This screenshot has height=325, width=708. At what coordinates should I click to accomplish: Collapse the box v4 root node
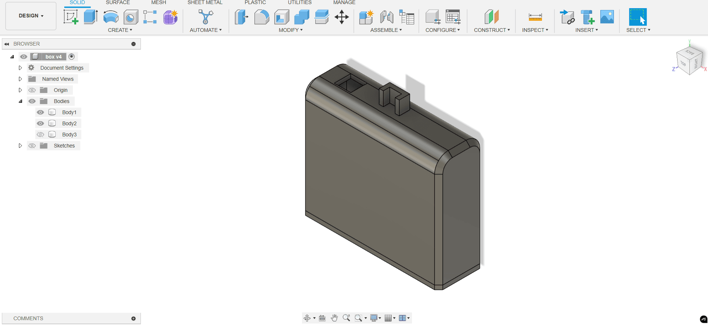12,57
